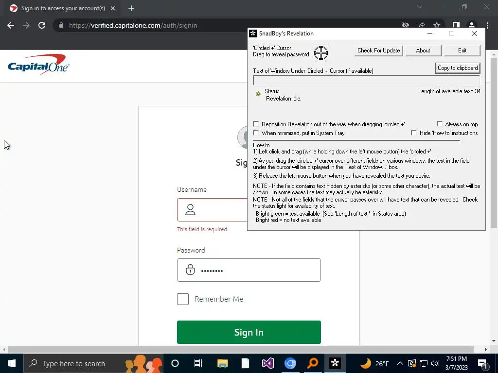
Task: Click the Revelation status light indicator
Action: click(258, 94)
